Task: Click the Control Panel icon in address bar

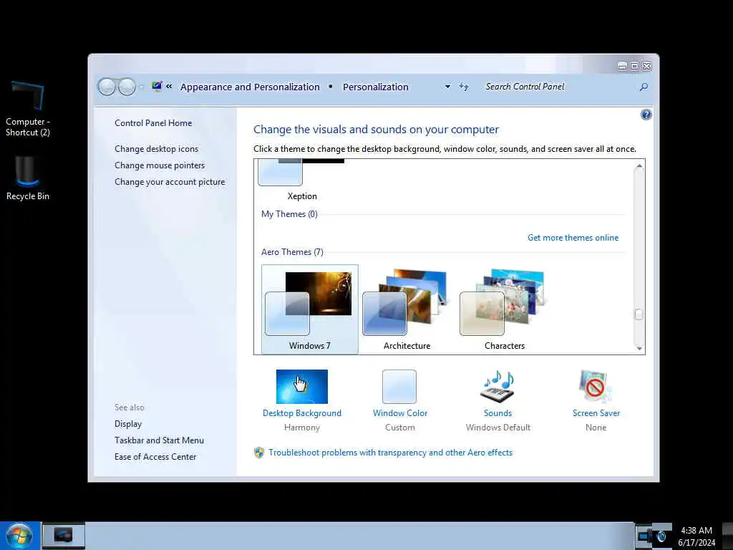Action: coord(157,86)
